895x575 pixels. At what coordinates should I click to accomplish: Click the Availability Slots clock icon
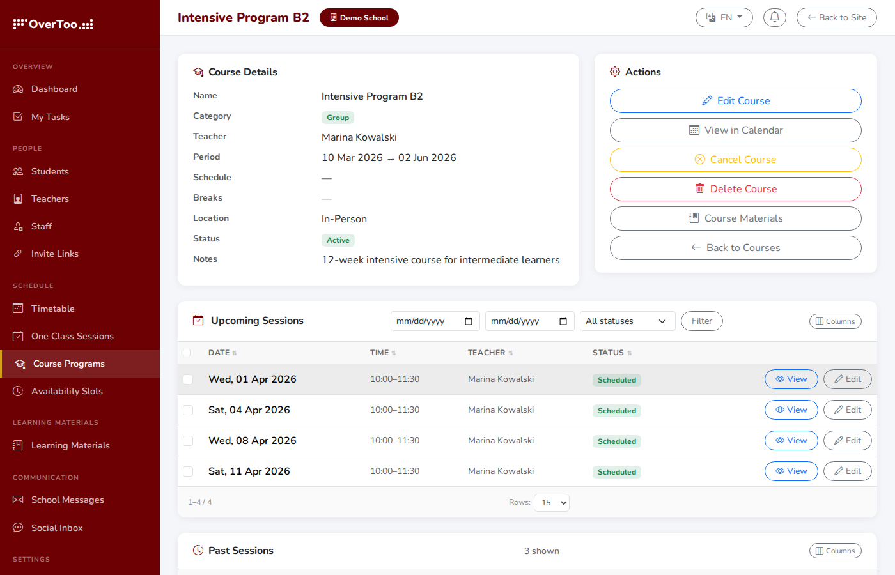(x=18, y=391)
